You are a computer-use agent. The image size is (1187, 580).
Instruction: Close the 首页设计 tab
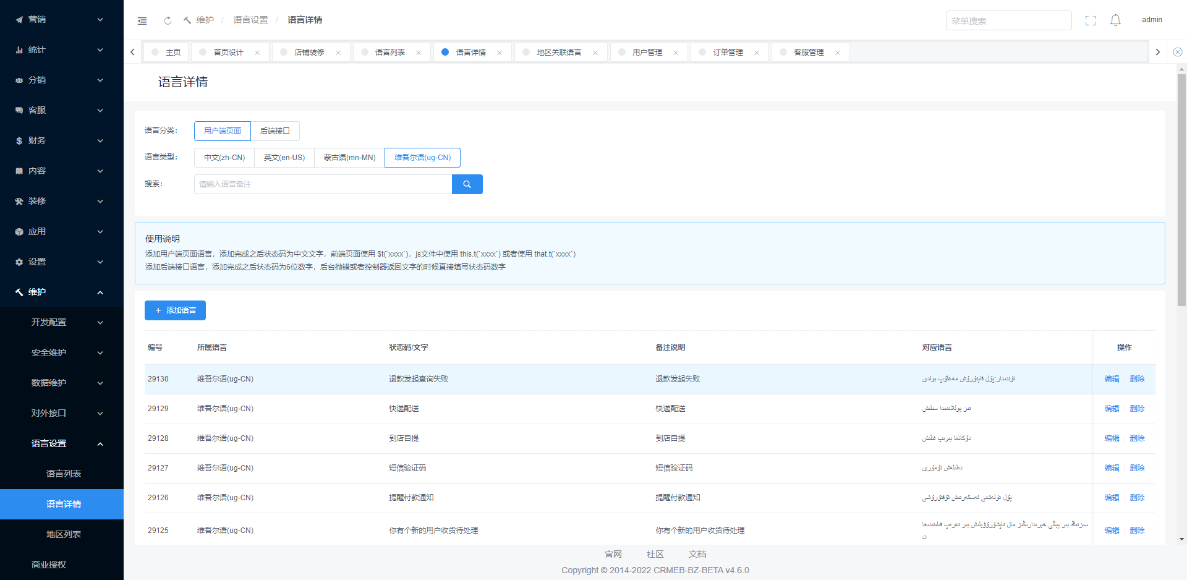tap(257, 53)
